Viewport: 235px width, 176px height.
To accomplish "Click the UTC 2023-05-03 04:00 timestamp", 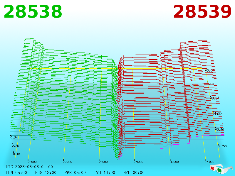I will 29,167.
